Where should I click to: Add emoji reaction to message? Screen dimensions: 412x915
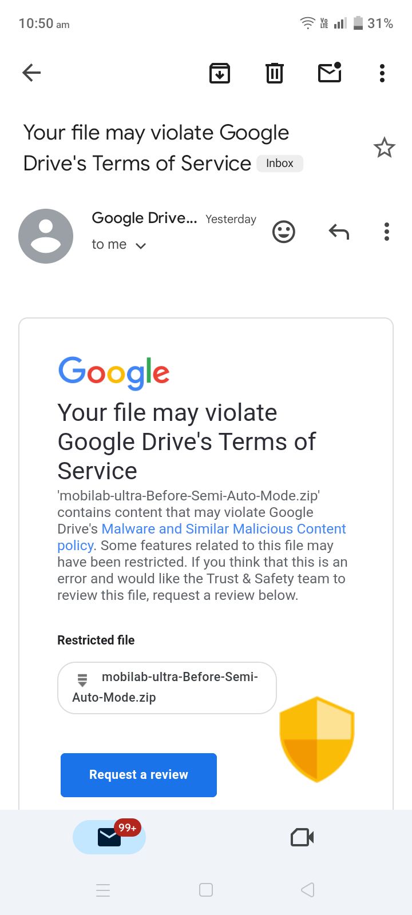click(x=284, y=232)
